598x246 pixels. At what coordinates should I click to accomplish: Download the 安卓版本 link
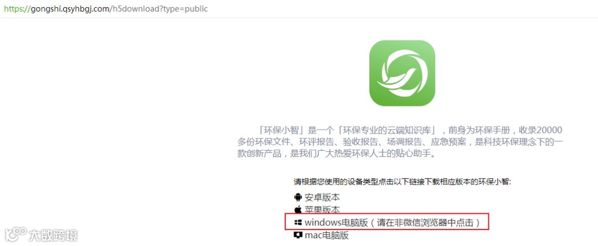322,197
